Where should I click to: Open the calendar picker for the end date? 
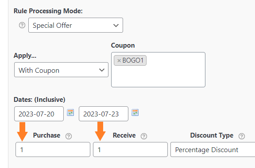click(135, 112)
